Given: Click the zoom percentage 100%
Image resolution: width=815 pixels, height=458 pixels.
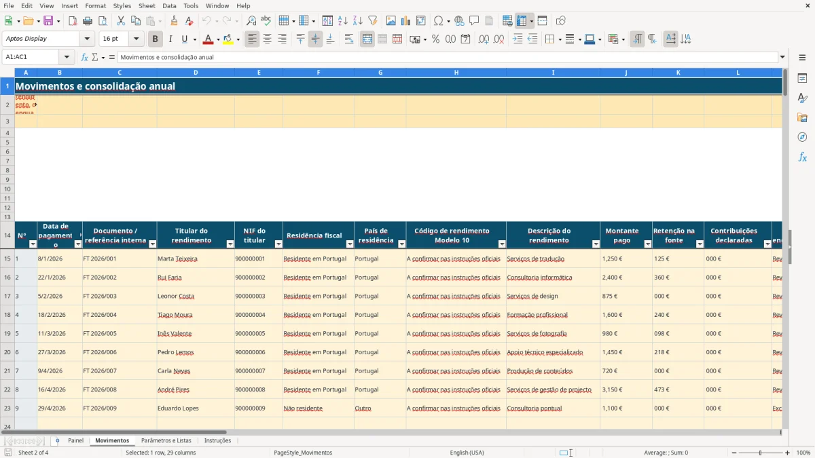Looking at the screenshot, I should click(x=803, y=453).
